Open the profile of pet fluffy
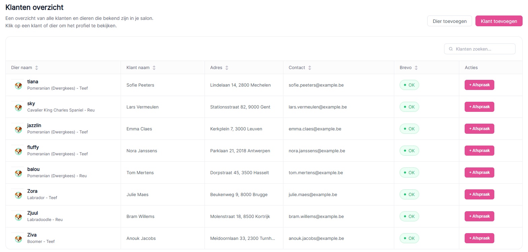Image resolution: width=528 pixels, height=252 pixels. (33, 147)
